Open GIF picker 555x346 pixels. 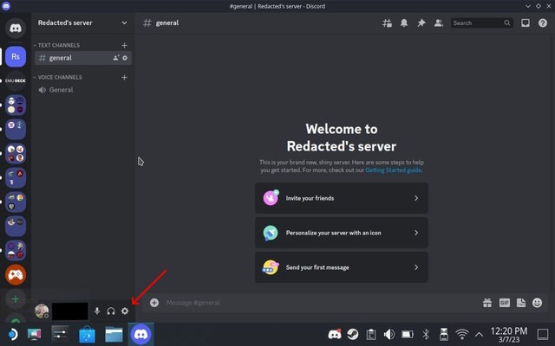[x=505, y=303]
